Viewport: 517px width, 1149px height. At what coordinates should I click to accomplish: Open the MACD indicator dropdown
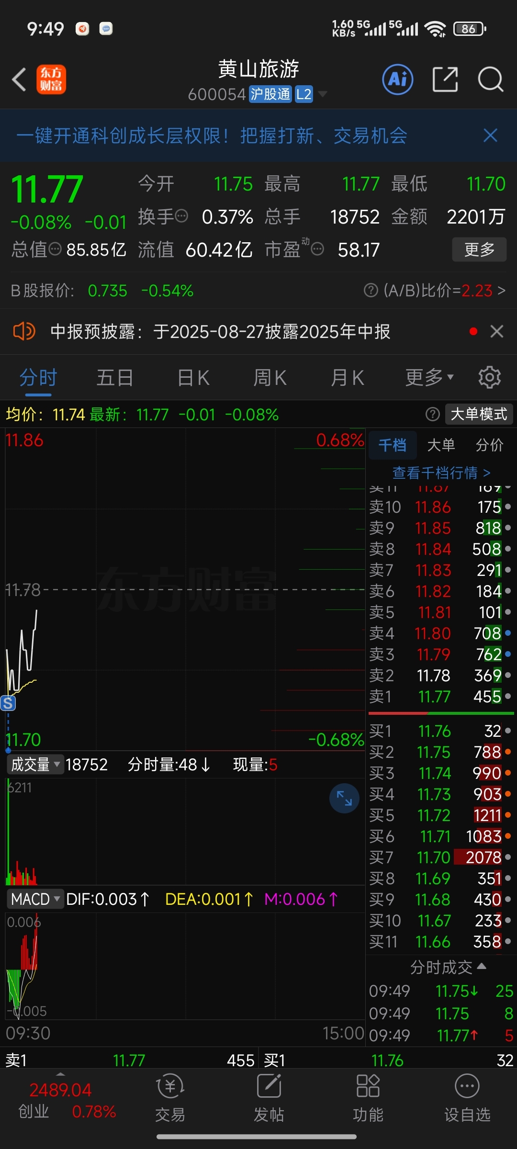[x=35, y=899]
